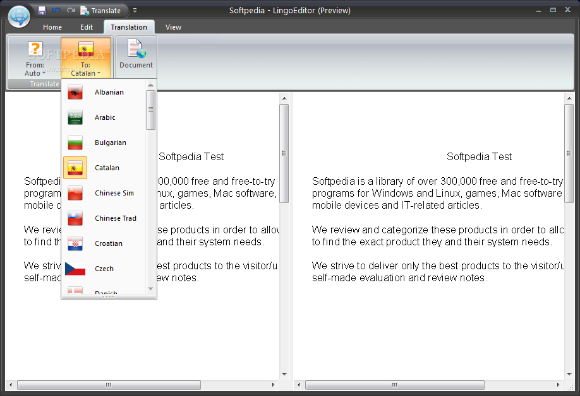
Task: Open the Edit ribbon tab
Action: coord(86,27)
